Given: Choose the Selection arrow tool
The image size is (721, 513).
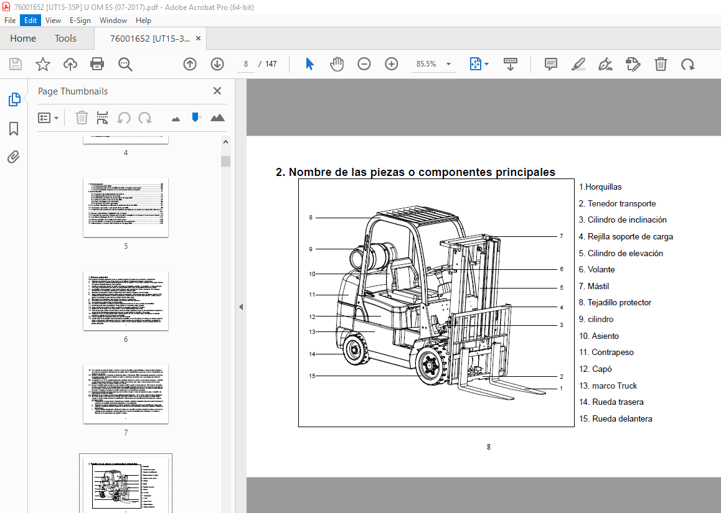Looking at the screenshot, I should [309, 64].
